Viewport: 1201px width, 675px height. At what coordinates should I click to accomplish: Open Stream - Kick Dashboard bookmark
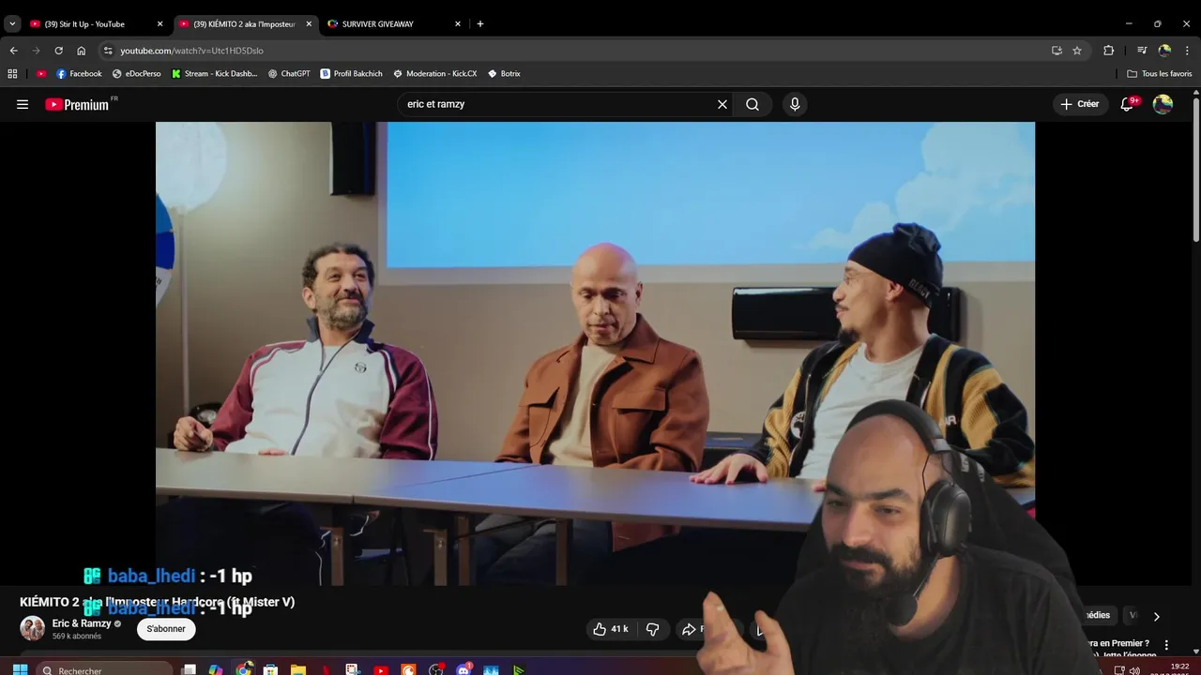[x=214, y=73]
